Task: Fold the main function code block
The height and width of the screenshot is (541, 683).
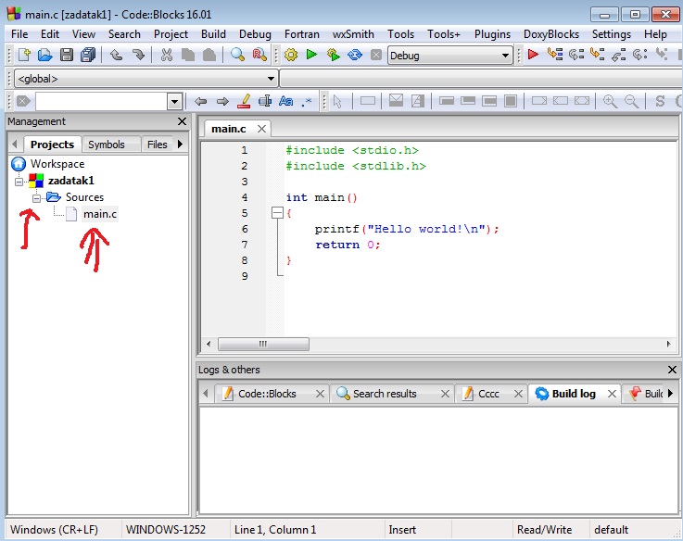Action: click(277, 213)
